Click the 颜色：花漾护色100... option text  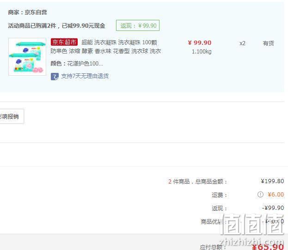point(77,64)
